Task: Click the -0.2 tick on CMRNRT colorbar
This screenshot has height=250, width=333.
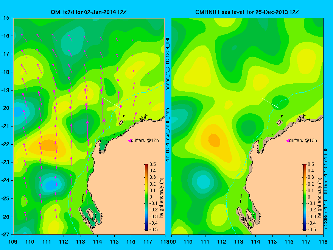Action: click(311, 210)
